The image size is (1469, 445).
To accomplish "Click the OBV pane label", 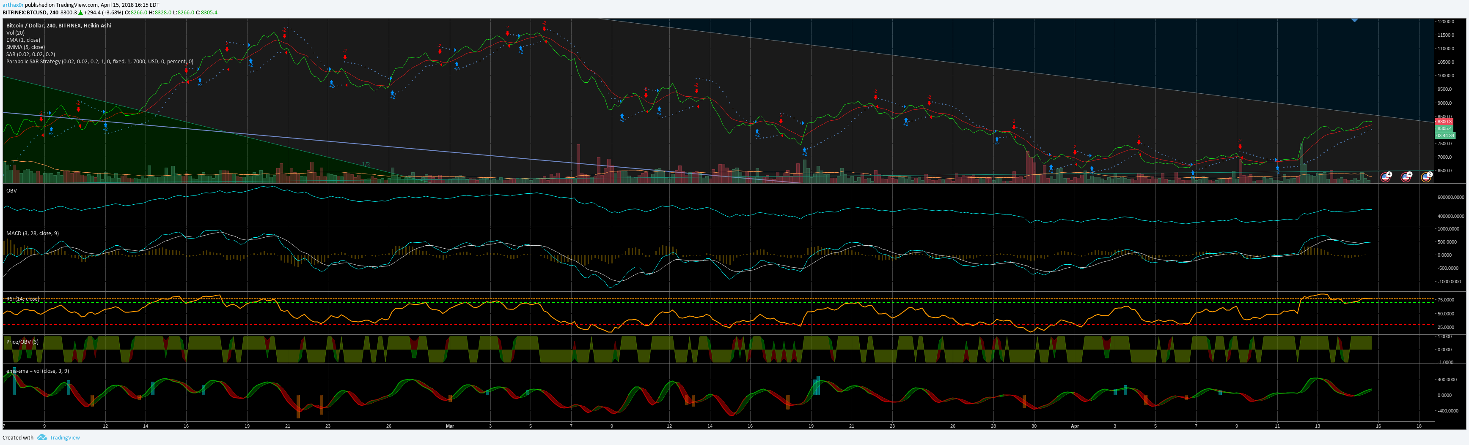I will pos(11,191).
